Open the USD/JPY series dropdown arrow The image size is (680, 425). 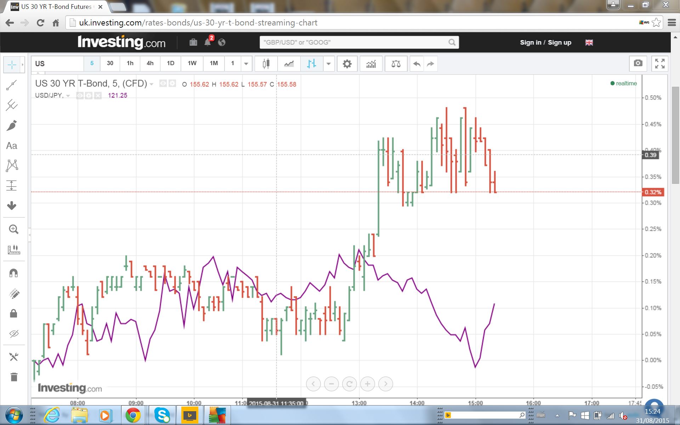(x=68, y=96)
